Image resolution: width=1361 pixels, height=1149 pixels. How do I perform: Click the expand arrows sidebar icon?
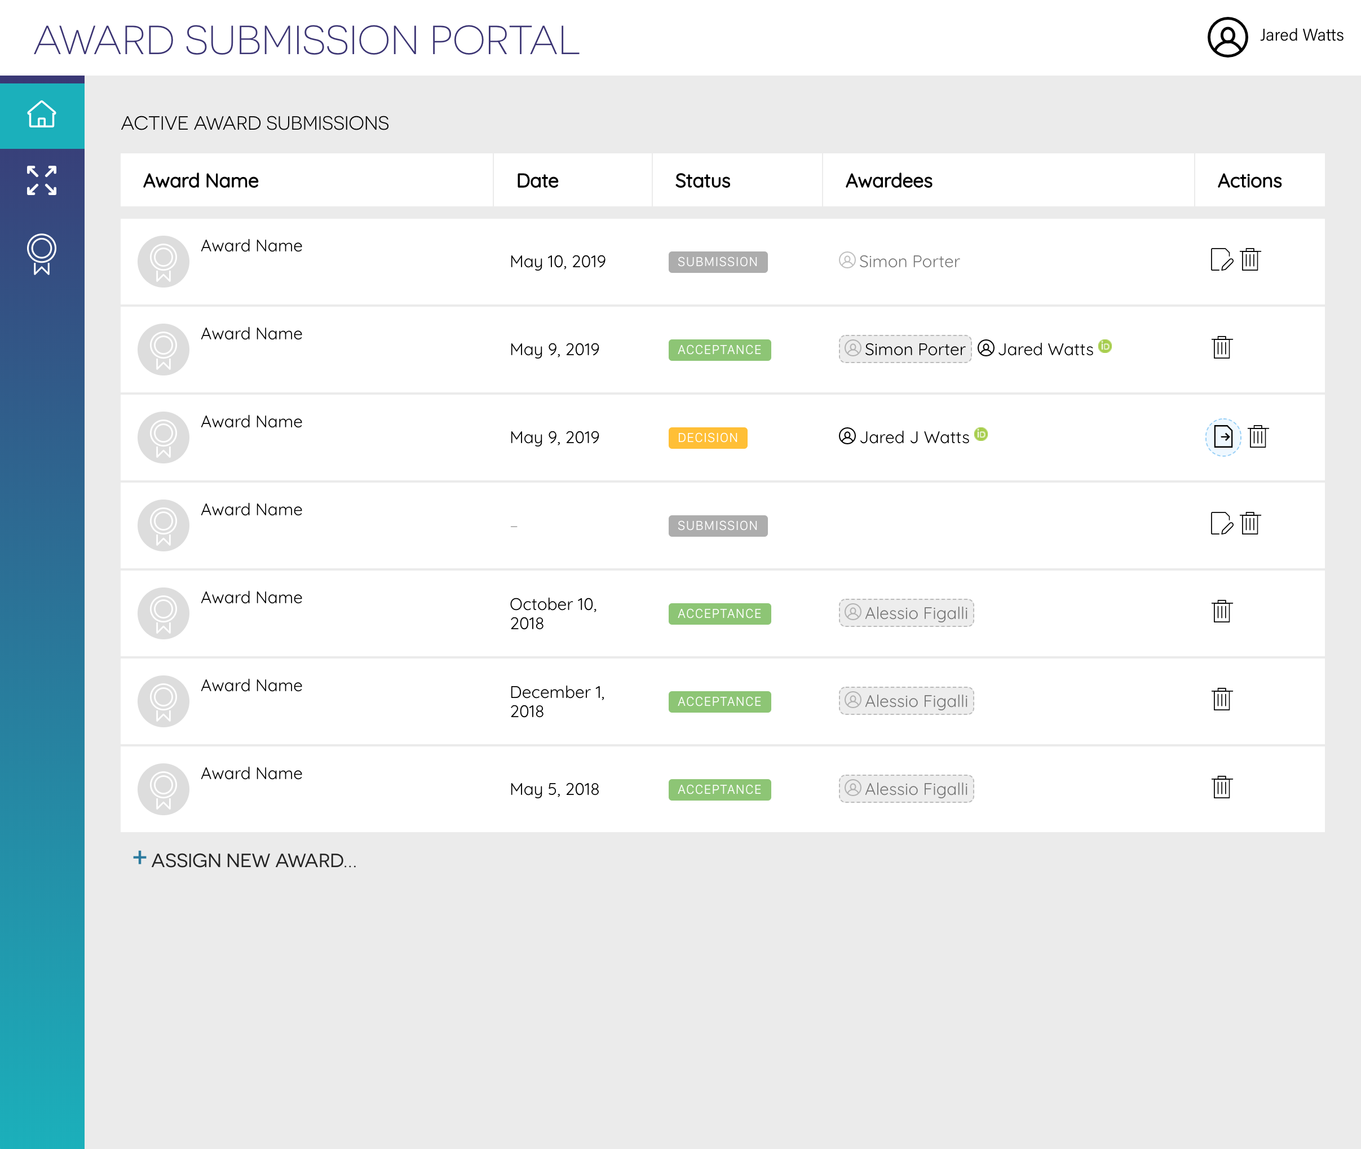point(42,180)
